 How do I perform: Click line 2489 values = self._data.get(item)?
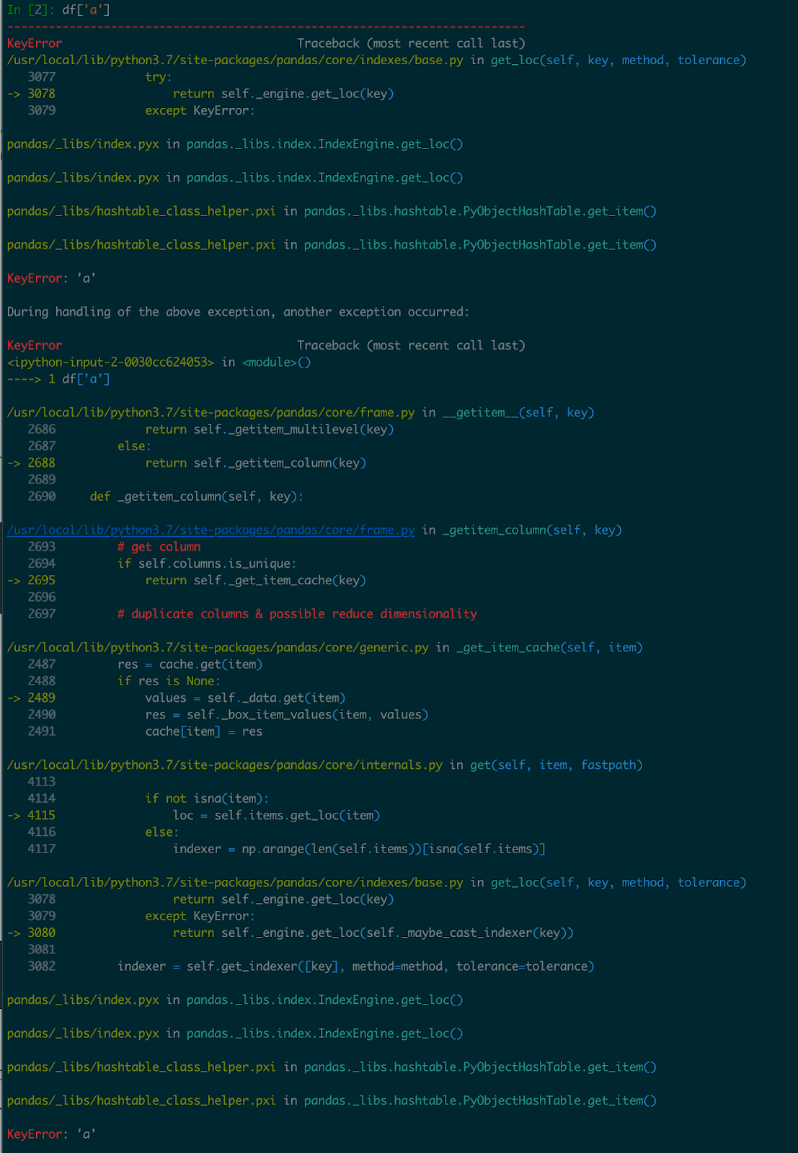pos(176,698)
